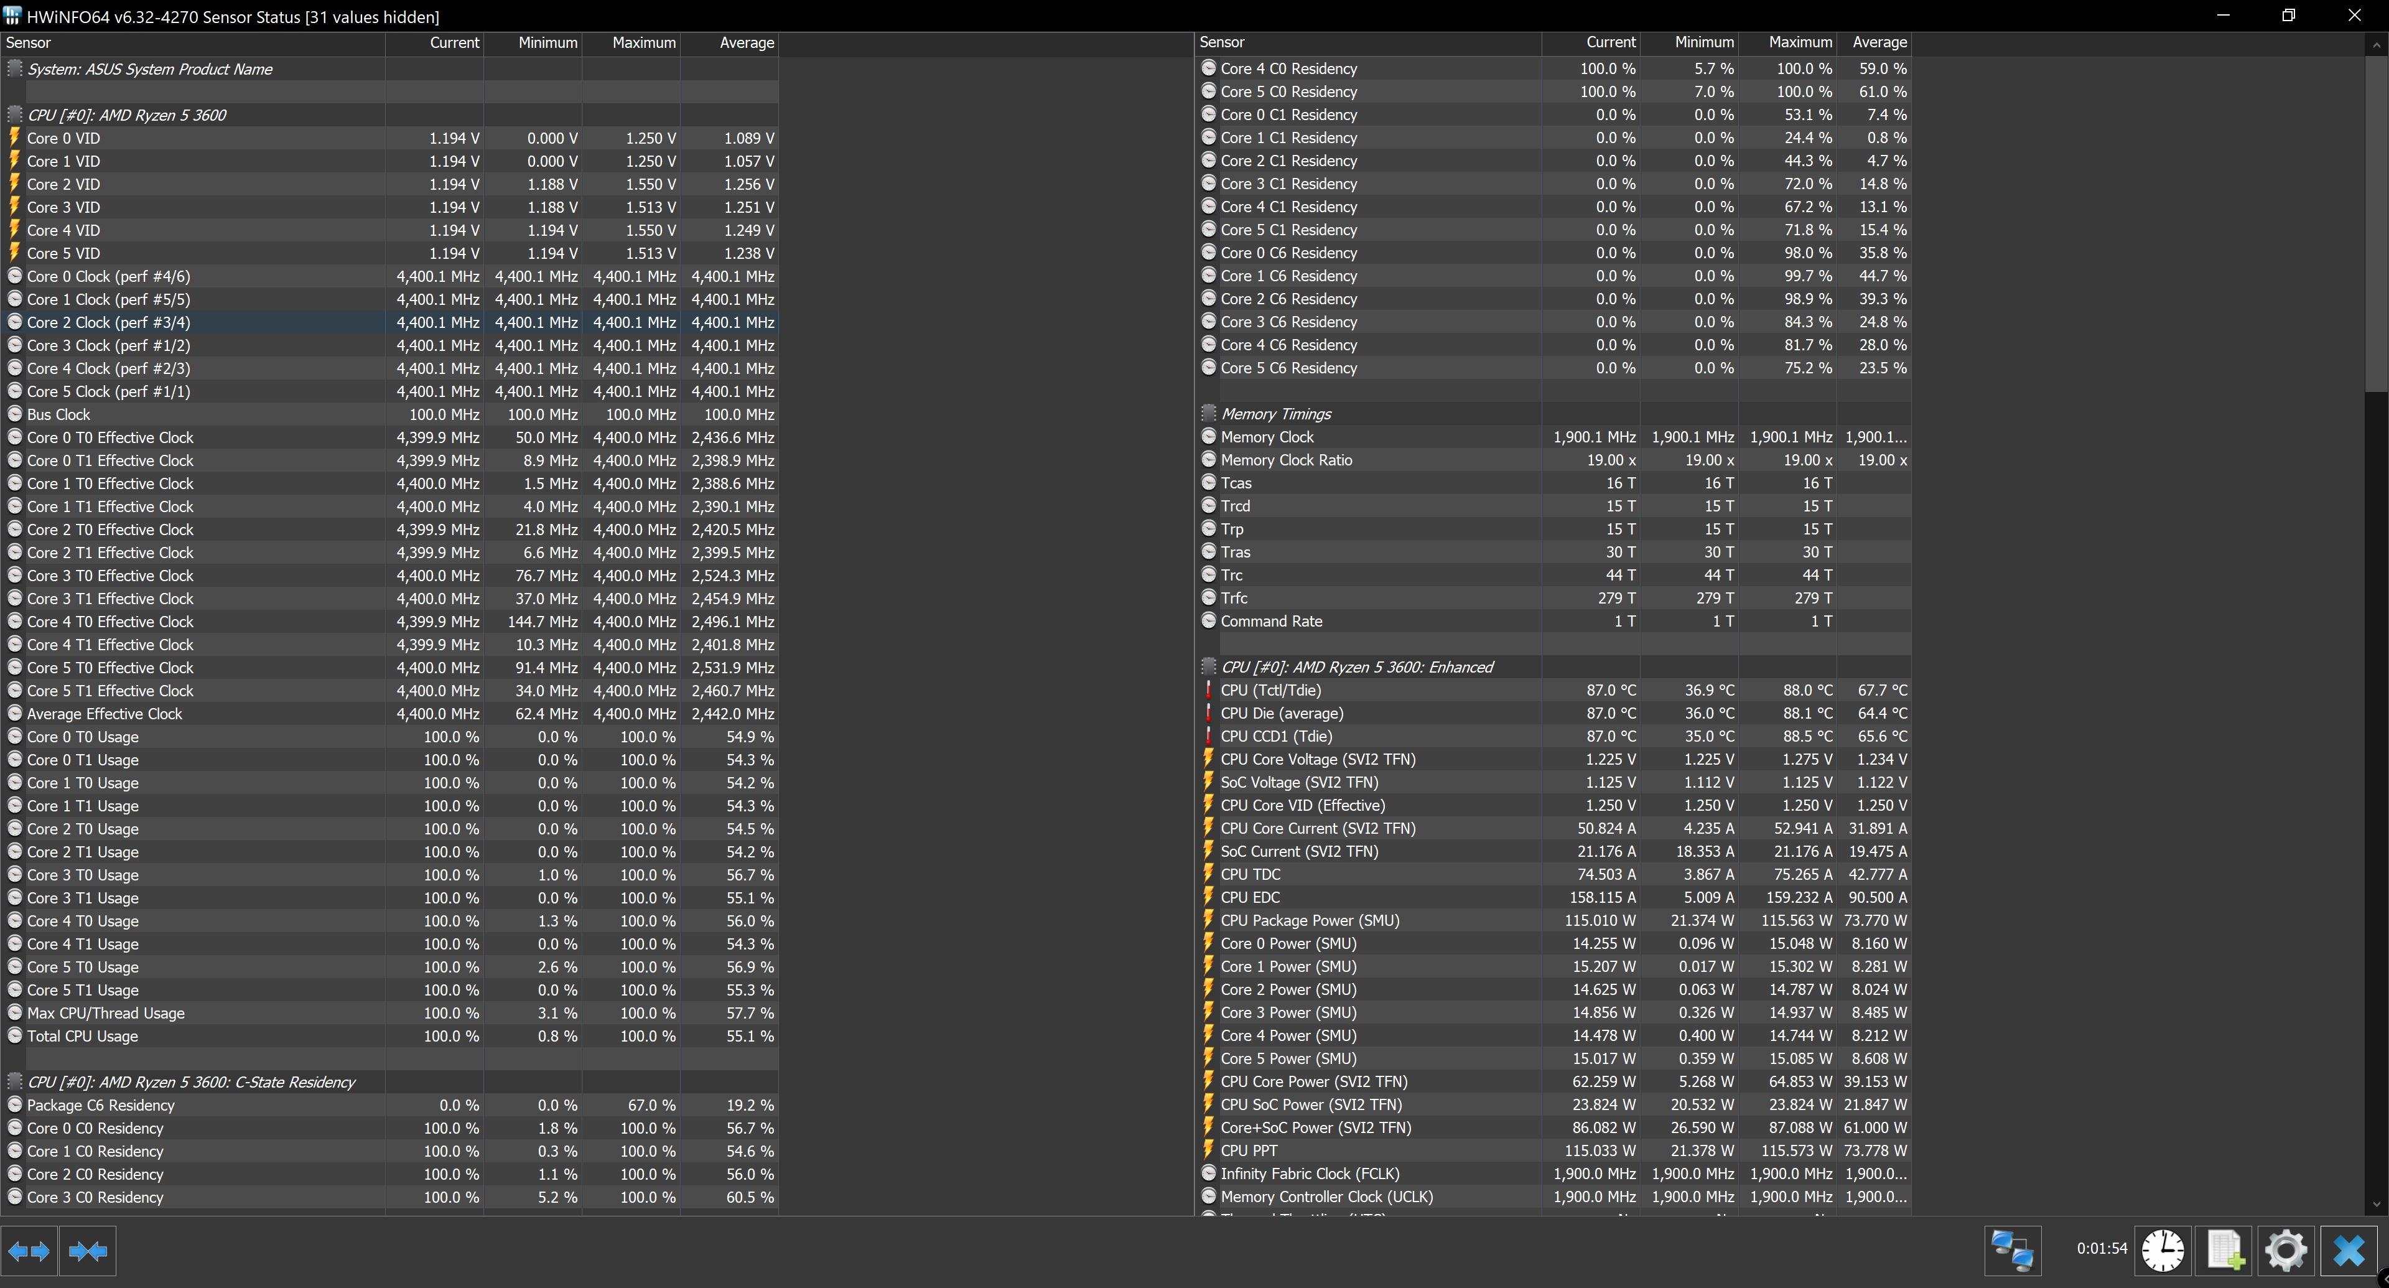Select System: ASUS System Product Name row
The width and height of the screenshot is (2389, 1288).
pos(389,70)
